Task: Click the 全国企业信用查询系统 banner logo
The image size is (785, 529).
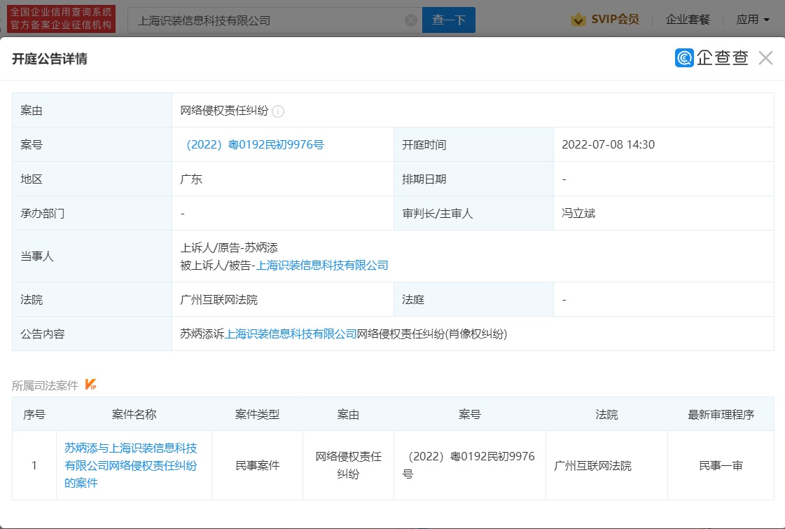Action: (61, 19)
